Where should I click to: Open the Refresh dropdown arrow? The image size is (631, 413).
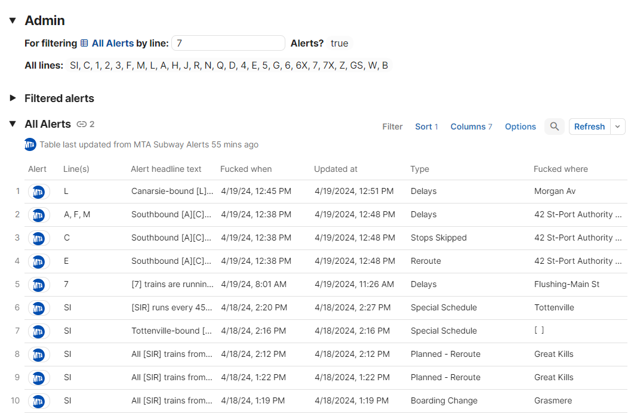pyautogui.click(x=618, y=127)
